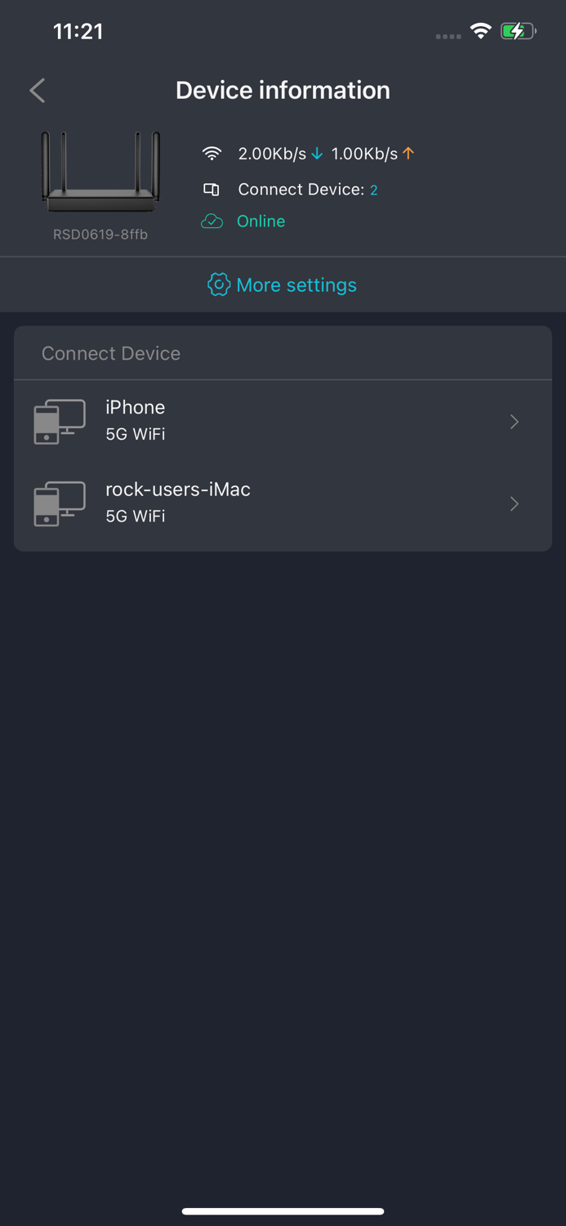The image size is (566, 1226).
Task: Click the download arrow next to 2.00Kb/s
Action: 317,153
